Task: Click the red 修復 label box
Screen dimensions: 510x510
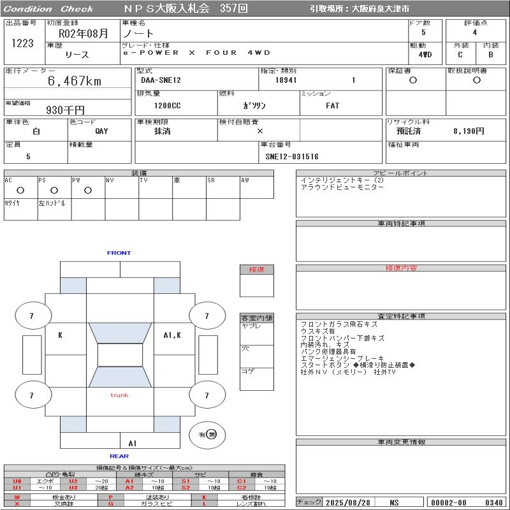Action: [x=256, y=270]
